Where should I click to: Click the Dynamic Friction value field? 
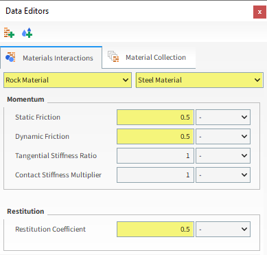pyautogui.click(x=155, y=137)
